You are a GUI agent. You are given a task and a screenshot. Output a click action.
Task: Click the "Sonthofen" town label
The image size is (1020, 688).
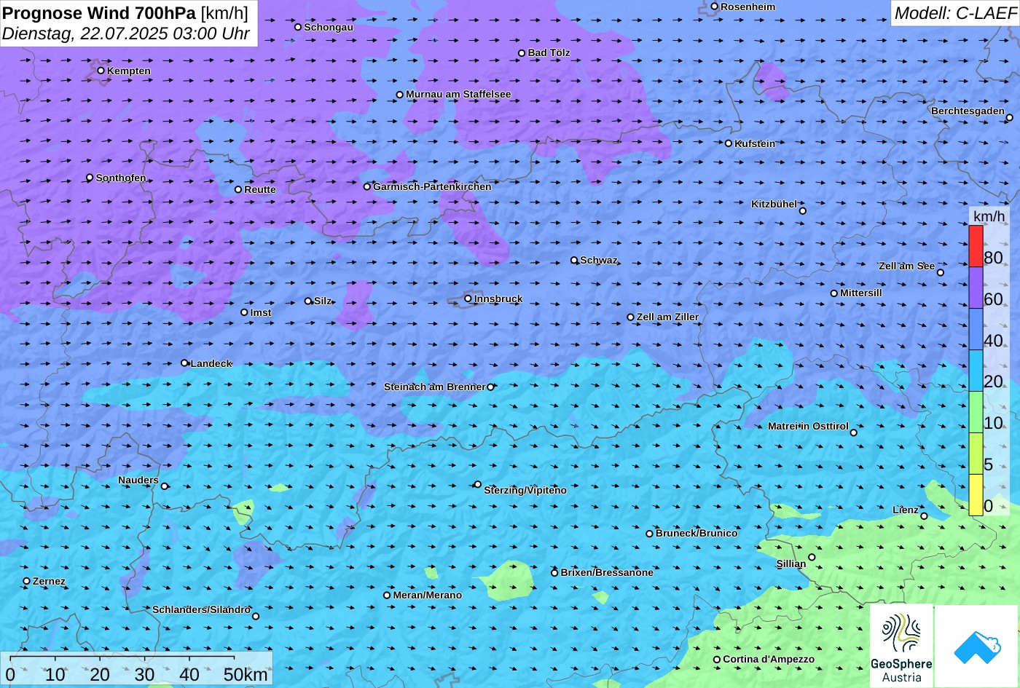coord(121,178)
